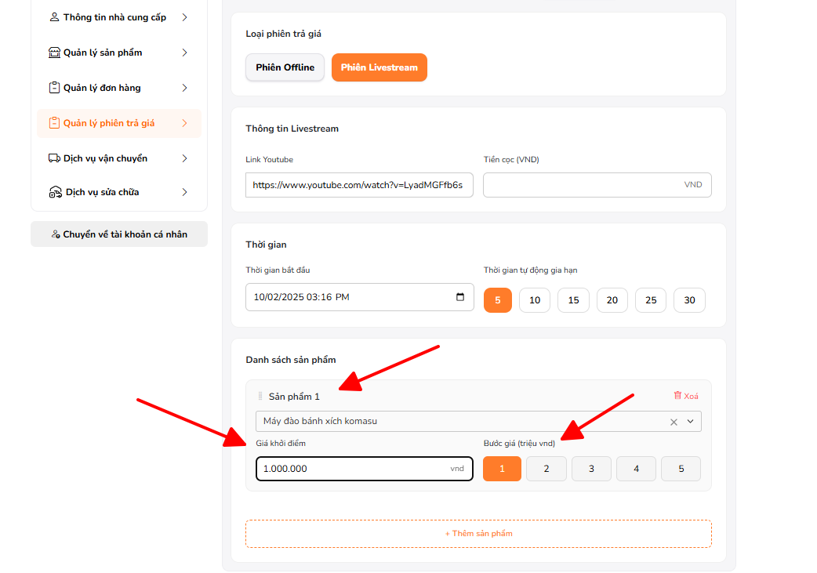Screen dimensions: 817x573
Task: Click Chuyển về tài khoản cá nhân button
Action: click(x=119, y=234)
